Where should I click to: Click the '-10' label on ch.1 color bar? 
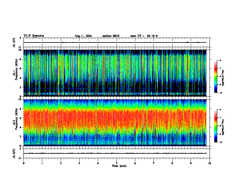[221, 93]
